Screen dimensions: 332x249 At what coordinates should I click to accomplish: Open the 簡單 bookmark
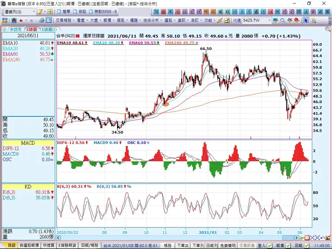click(x=64, y=12)
